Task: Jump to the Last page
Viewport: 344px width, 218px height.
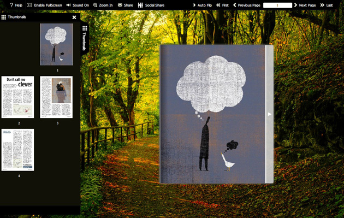Action: [x=327, y=5]
